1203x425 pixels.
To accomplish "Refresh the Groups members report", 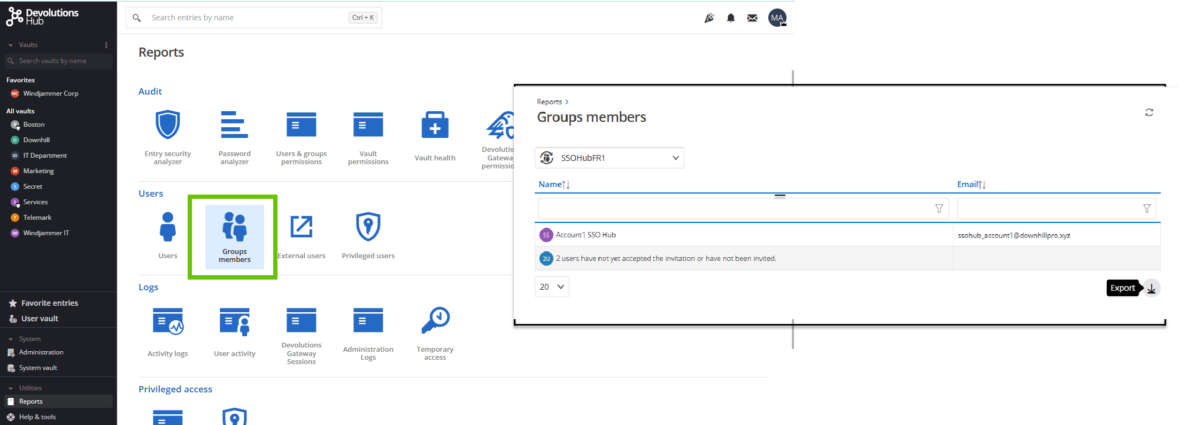I will tap(1148, 112).
